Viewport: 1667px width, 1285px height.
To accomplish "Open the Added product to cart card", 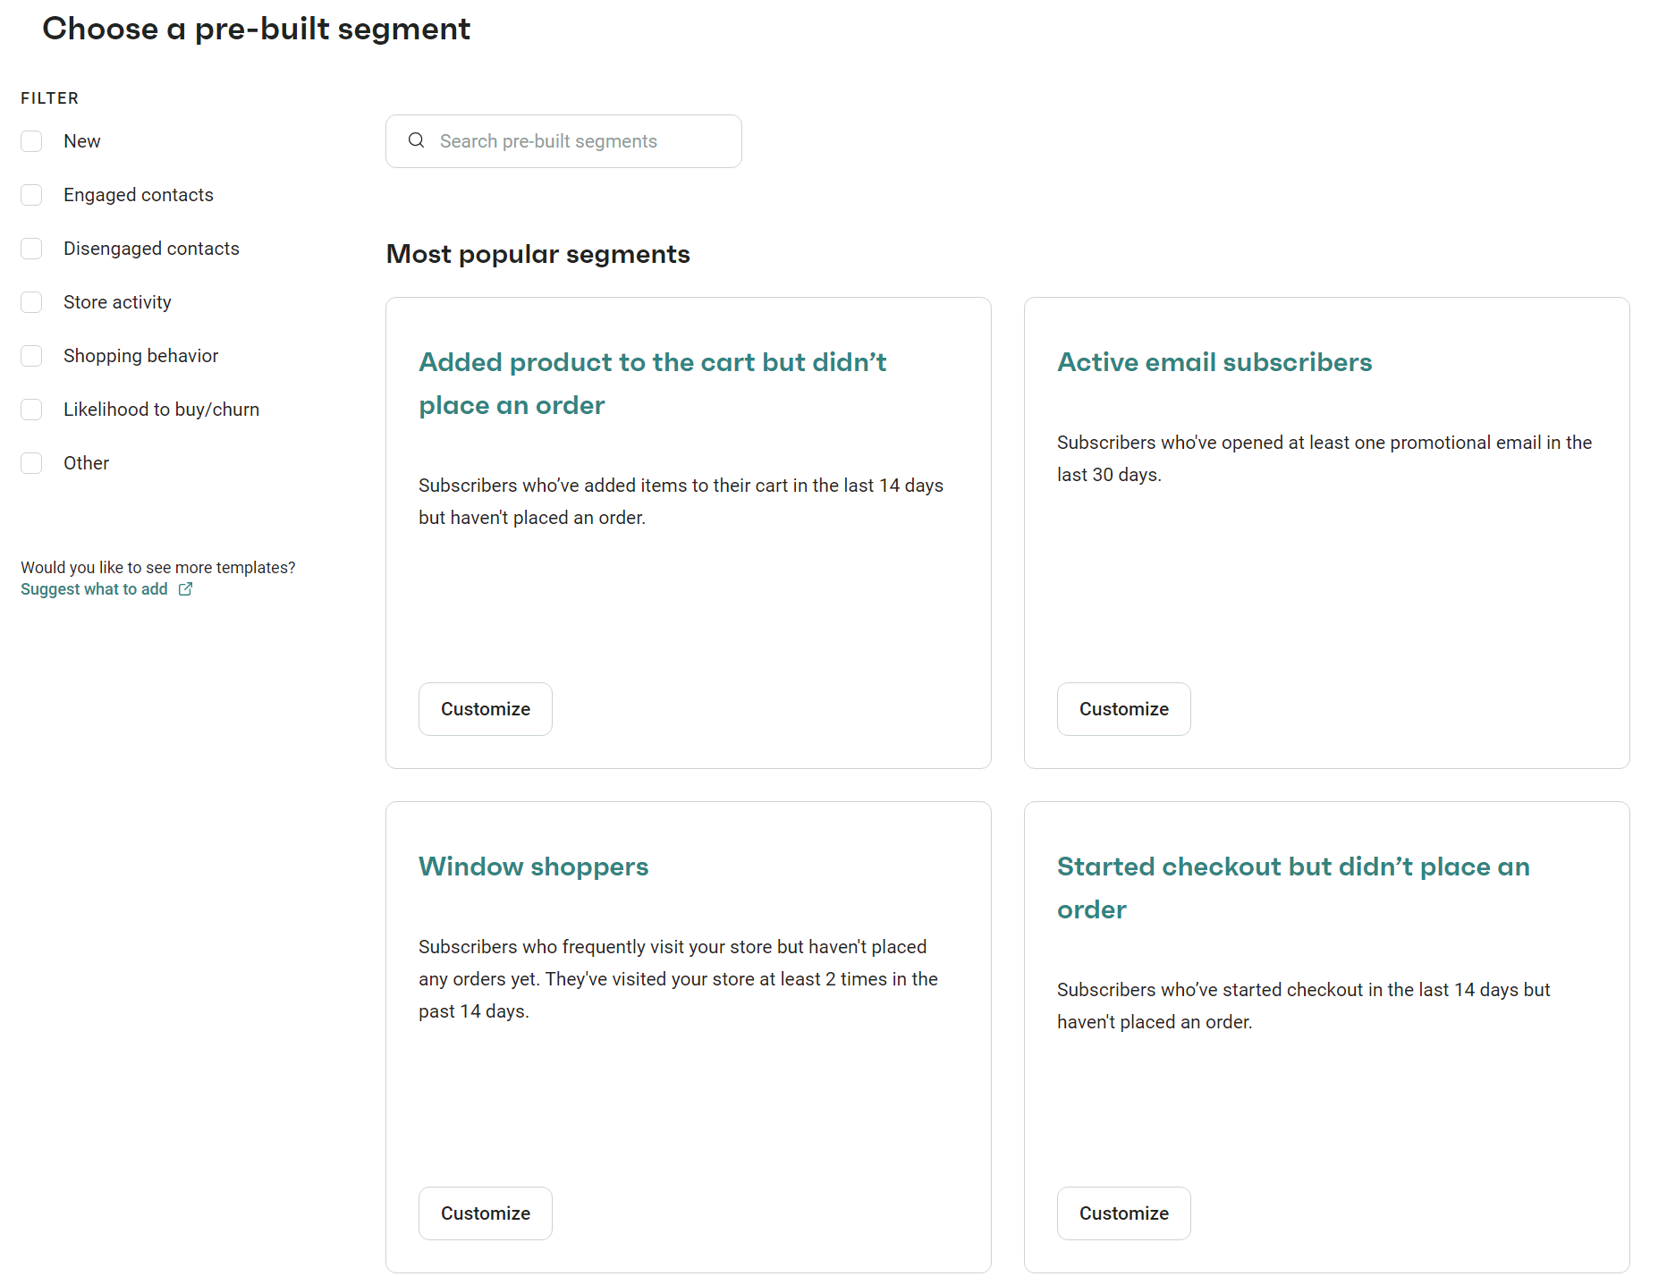I will click(x=652, y=383).
